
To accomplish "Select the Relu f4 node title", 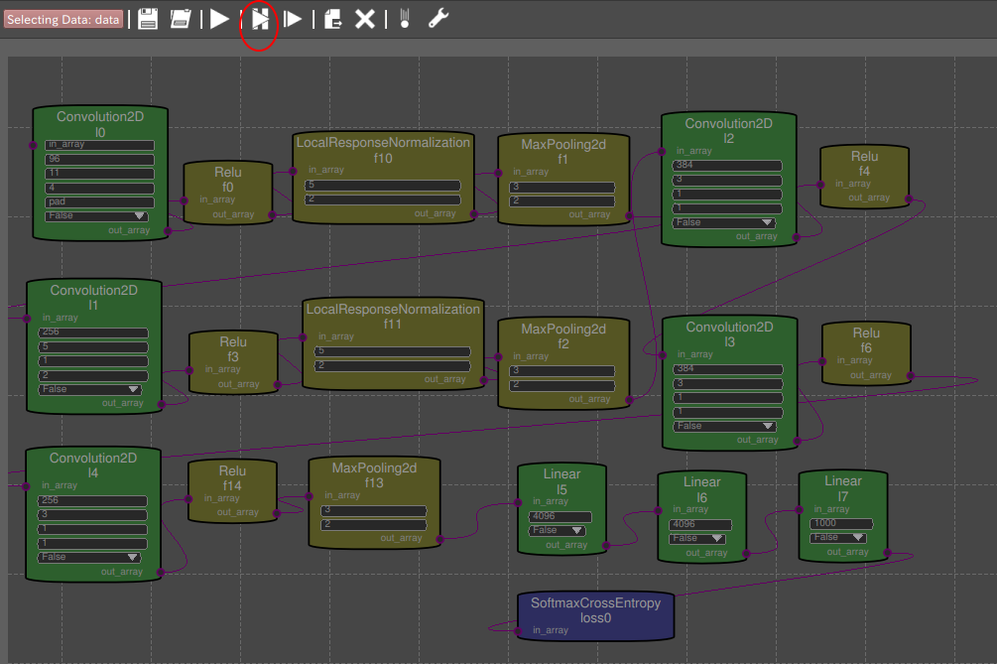I will tap(864, 164).
